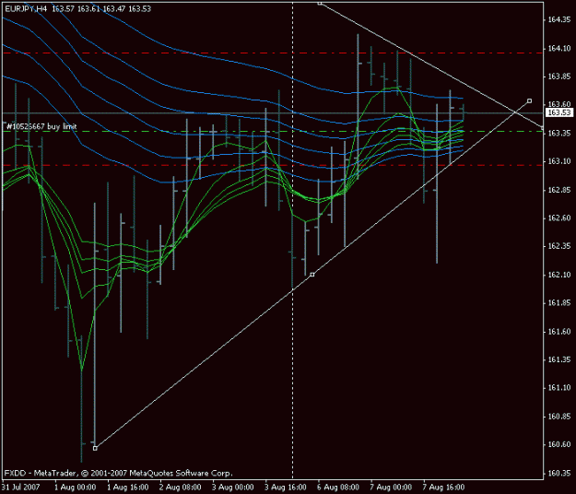Click the 1 Aug 00:00 time label
This screenshot has width=576, height=494.
[x=76, y=488]
